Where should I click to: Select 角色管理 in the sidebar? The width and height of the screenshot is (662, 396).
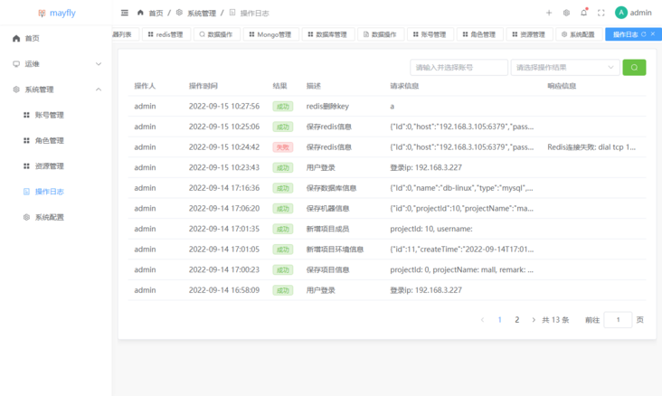pos(49,140)
